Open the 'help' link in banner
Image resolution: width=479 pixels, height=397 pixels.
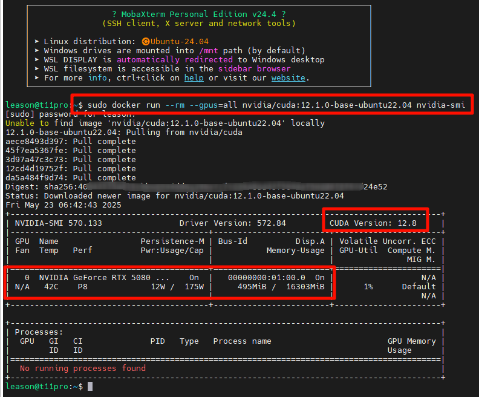point(194,78)
